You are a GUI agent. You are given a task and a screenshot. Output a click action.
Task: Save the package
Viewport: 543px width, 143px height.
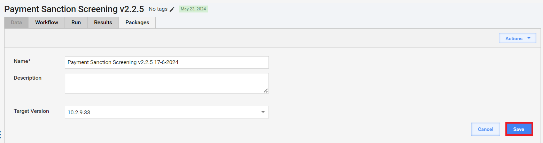pos(519,129)
